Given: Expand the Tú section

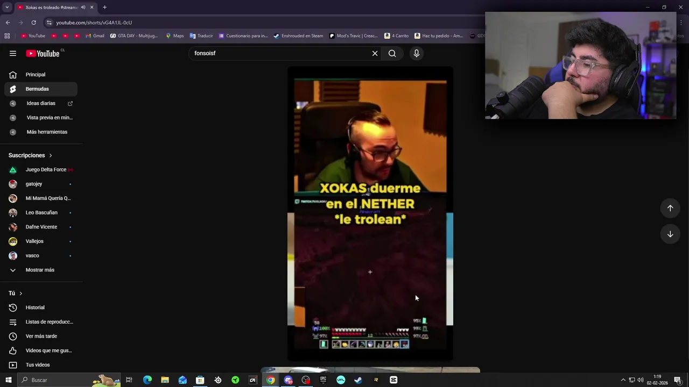Looking at the screenshot, I should pos(16,293).
